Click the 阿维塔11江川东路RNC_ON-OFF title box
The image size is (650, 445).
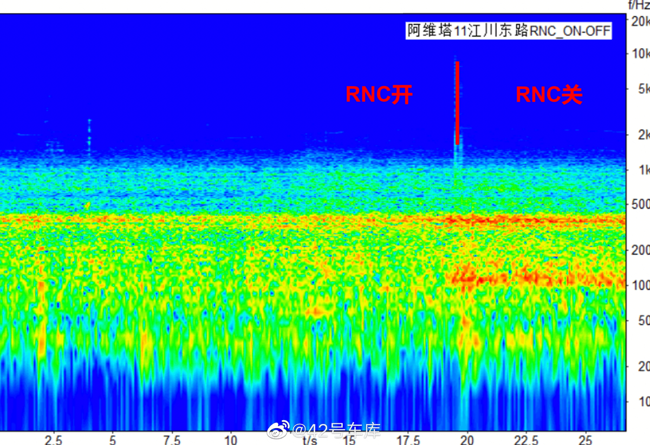509,31
